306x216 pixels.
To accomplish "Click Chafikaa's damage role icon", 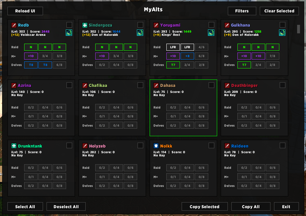I will tap(85, 85).
